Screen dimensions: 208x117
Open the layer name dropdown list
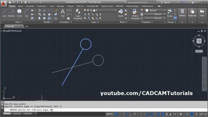[115, 10]
